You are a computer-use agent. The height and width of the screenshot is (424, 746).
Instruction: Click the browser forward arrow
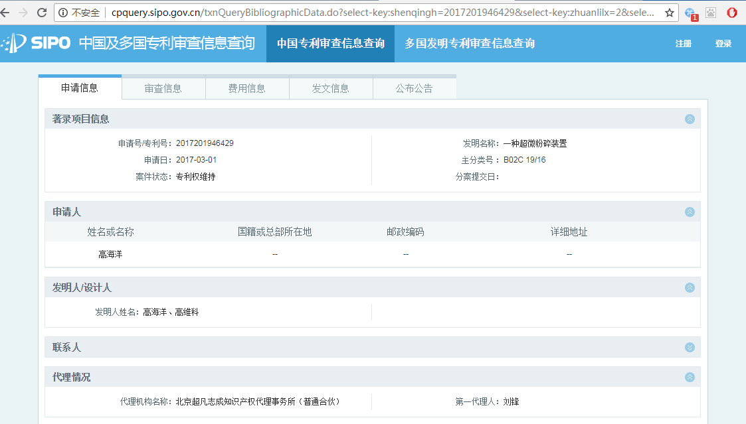pyautogui.click(x=23, y=13)
